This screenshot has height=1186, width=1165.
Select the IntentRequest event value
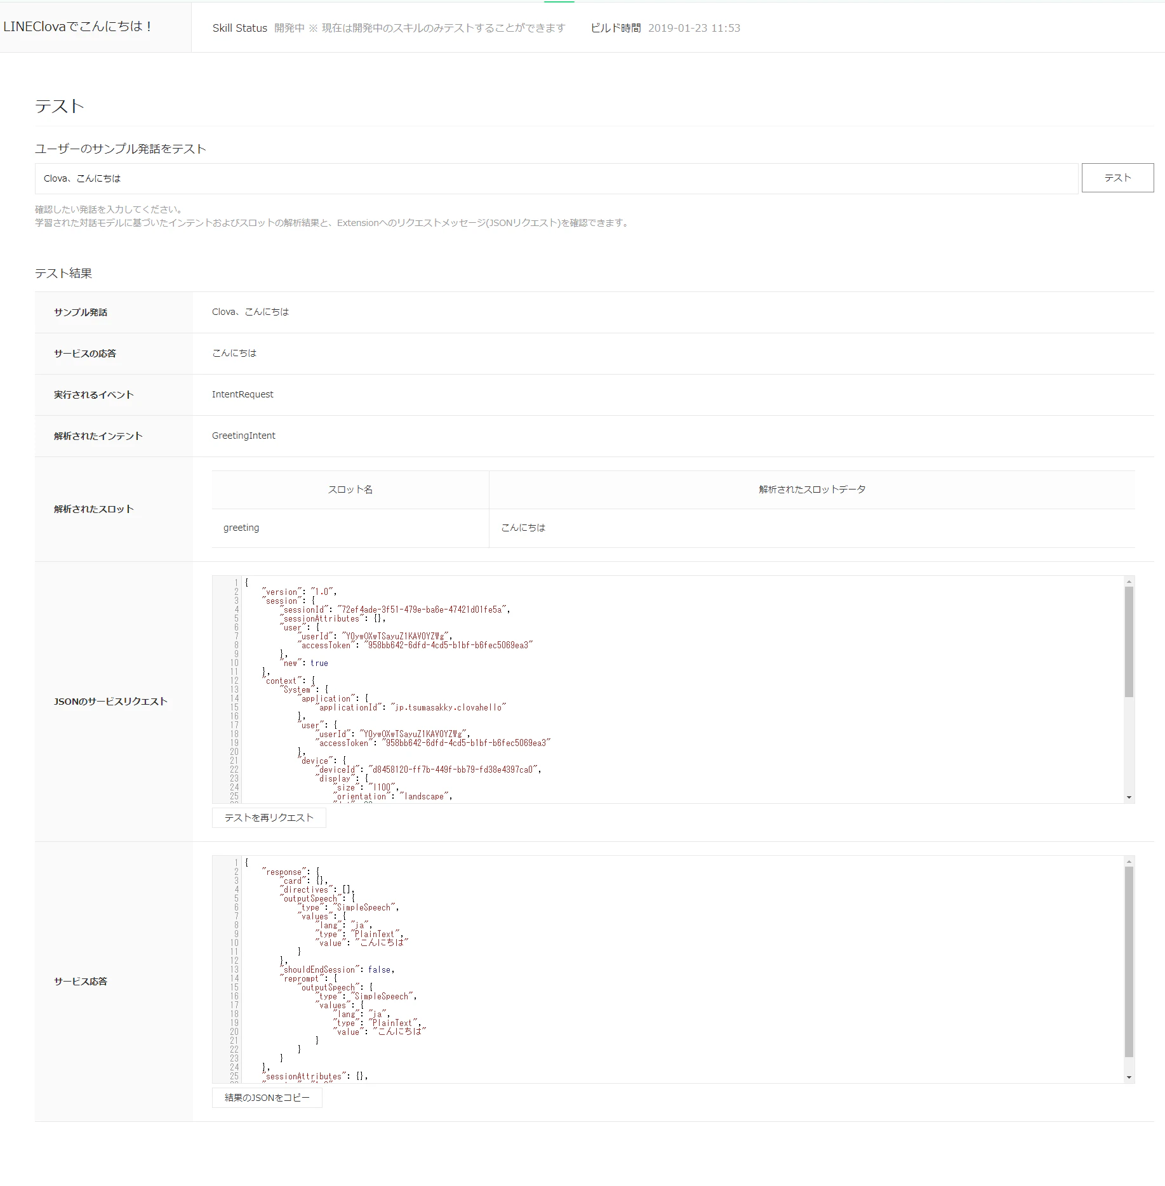point(243,394)
